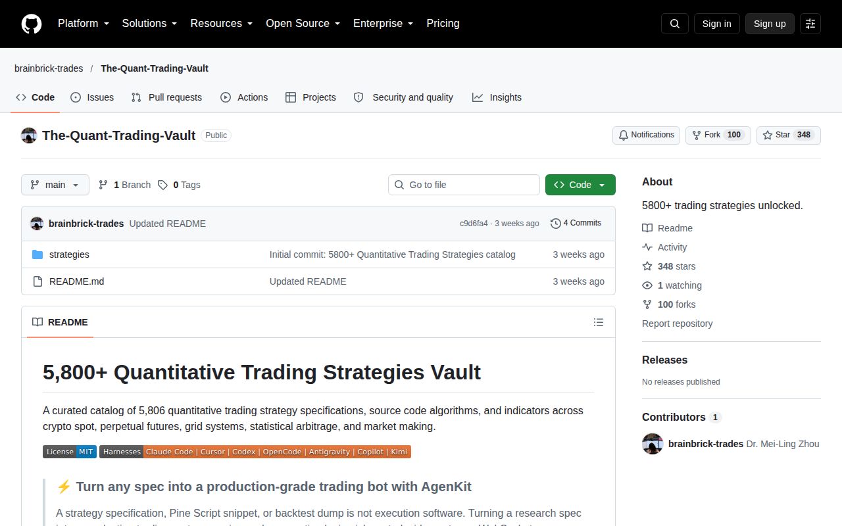
Task: Click the README.md file icon
Action: coord(37,281)
